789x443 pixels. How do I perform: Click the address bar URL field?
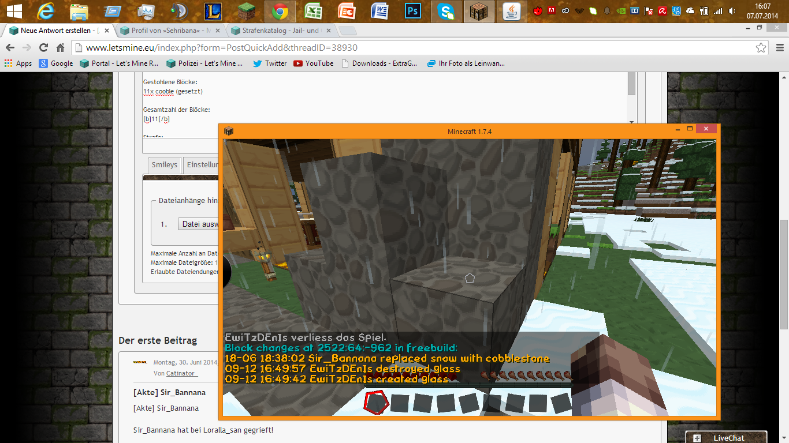pyautogui.click(x=404, y=48)
